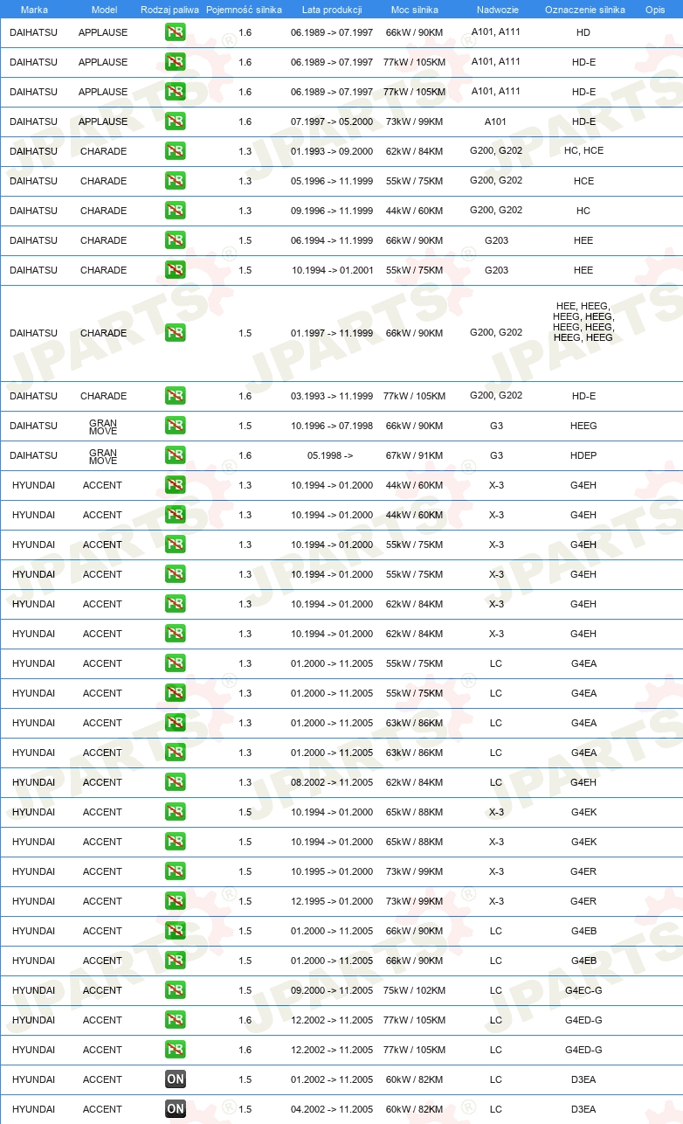The height and width of the screenshot is (1124, 683).
Task: Select the date cell 07.1997 -> 05.2000
Action: (332, 121)
